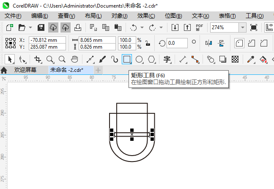Select the Pick tool arrow

10,59
